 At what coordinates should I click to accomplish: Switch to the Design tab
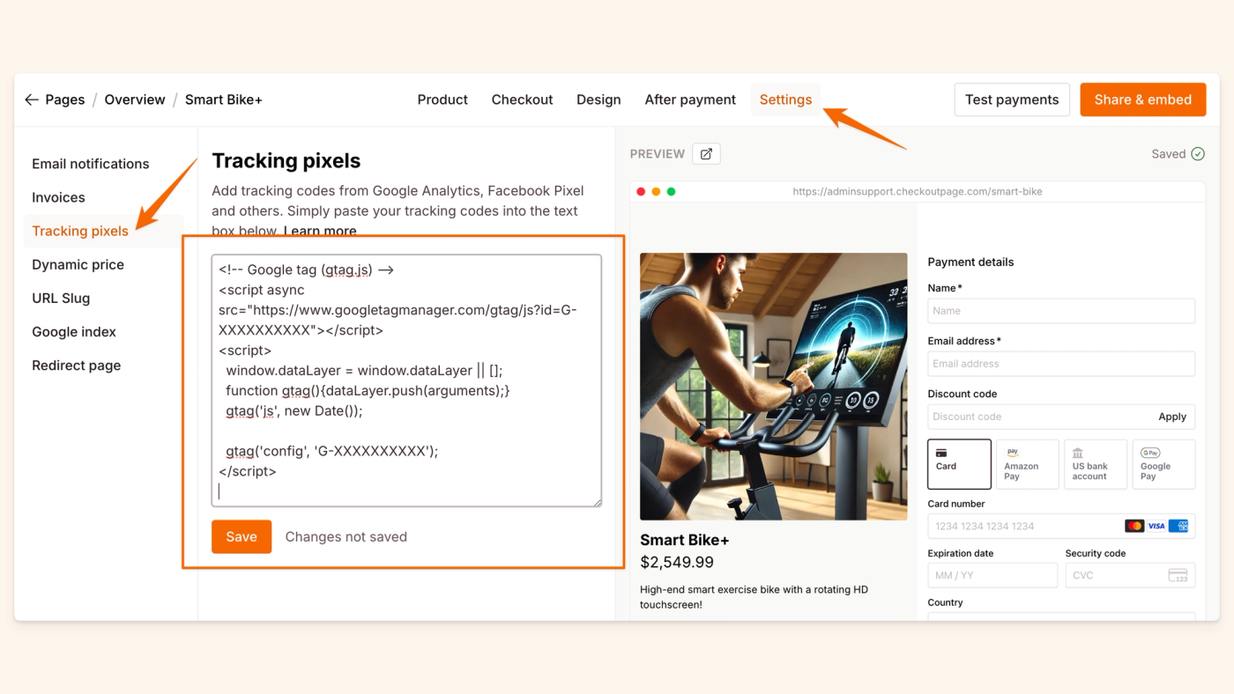[598, 100]
